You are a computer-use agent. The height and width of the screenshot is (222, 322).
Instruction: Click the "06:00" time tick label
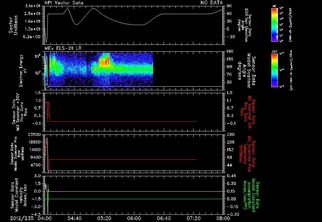(134, 218)
